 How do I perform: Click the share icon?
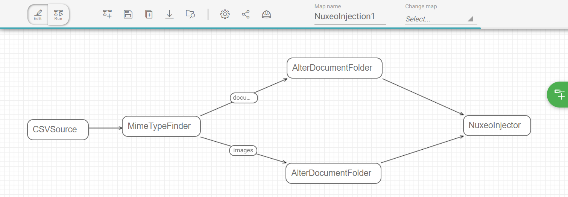coord(246,14)
